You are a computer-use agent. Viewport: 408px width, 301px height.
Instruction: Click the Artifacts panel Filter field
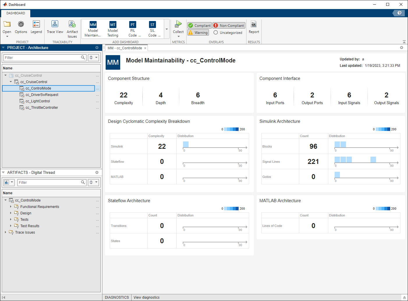[52, 182]
